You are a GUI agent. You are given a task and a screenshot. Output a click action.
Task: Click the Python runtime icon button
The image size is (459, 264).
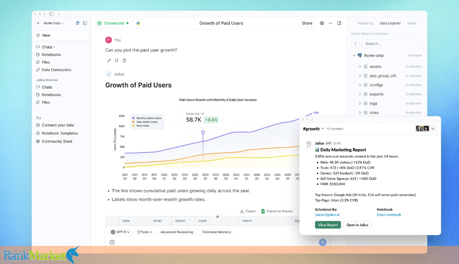(x=139, y=23)
